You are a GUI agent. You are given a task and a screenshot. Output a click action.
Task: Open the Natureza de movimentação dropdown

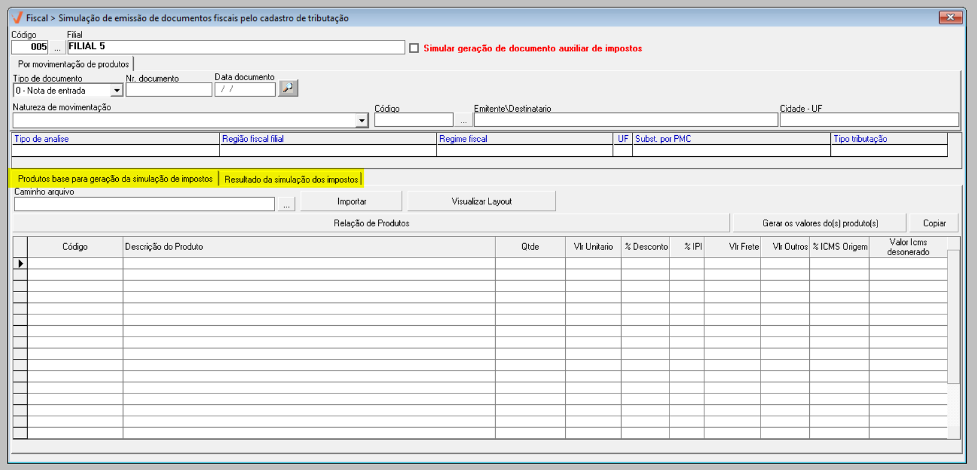361,120
